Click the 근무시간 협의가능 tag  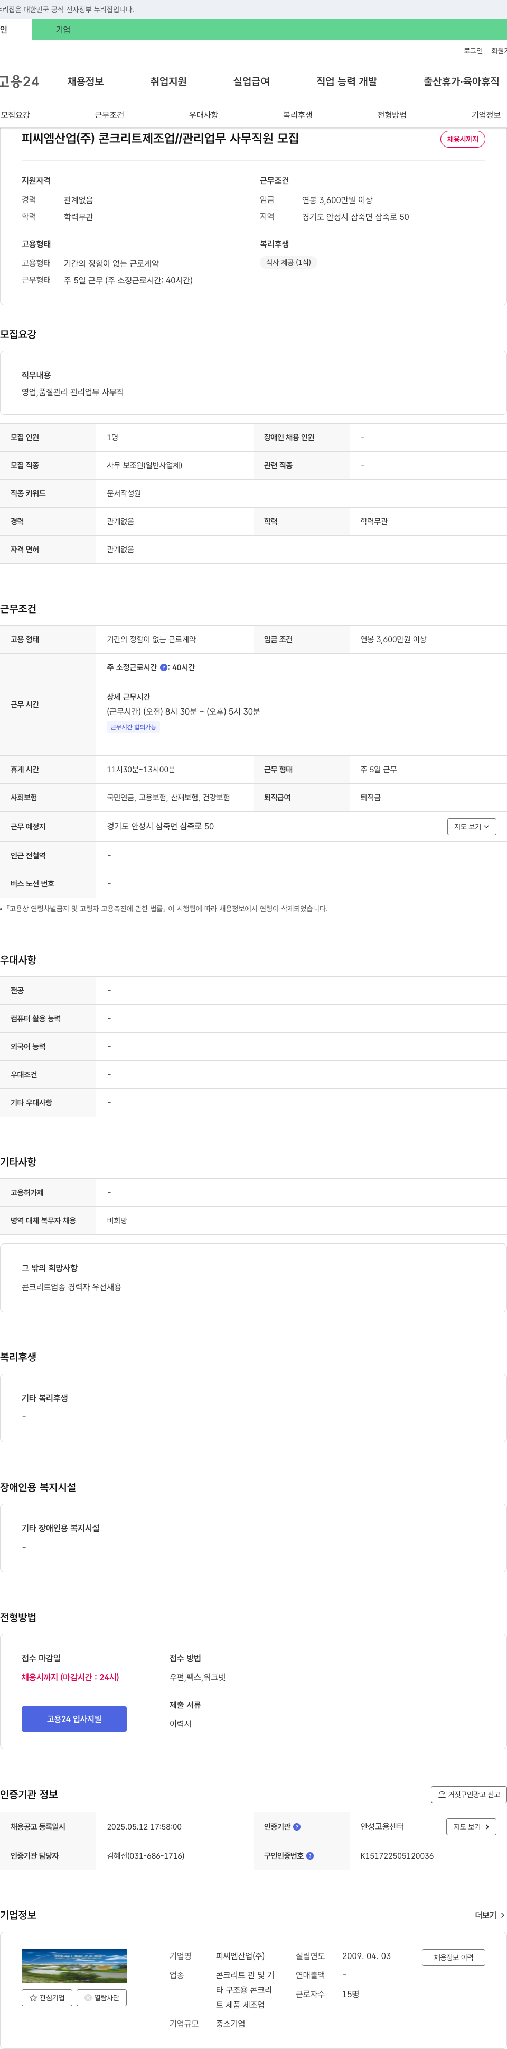(x=134, y=727)
